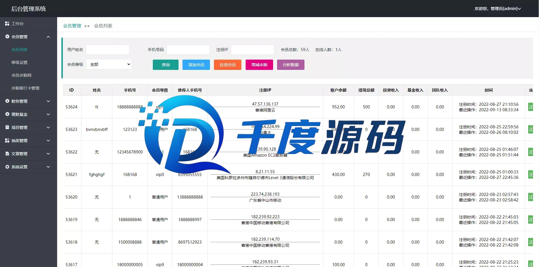This screenshot has height=267, width=539.
Task: Click the 增减余额 button
Action: (259, 65)
